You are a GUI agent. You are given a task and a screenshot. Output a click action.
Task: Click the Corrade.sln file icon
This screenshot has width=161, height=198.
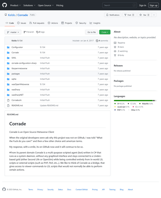point(8,100)
